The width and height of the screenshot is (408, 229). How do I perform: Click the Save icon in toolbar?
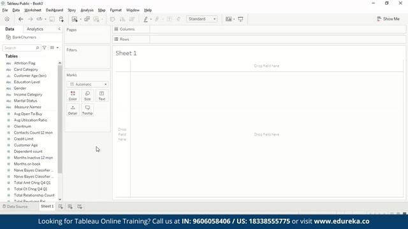(x=52, y=19)
